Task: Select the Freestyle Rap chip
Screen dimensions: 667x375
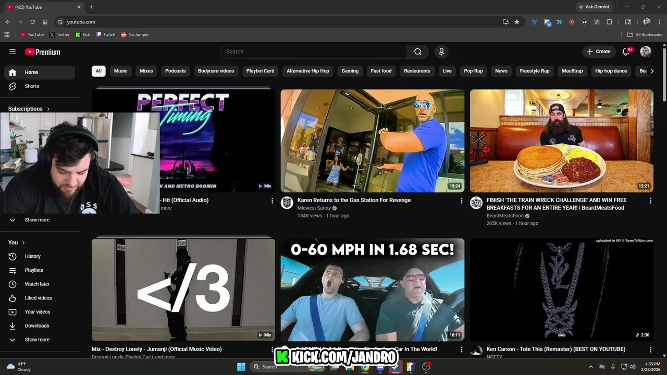Action: [x=535, y=71]
